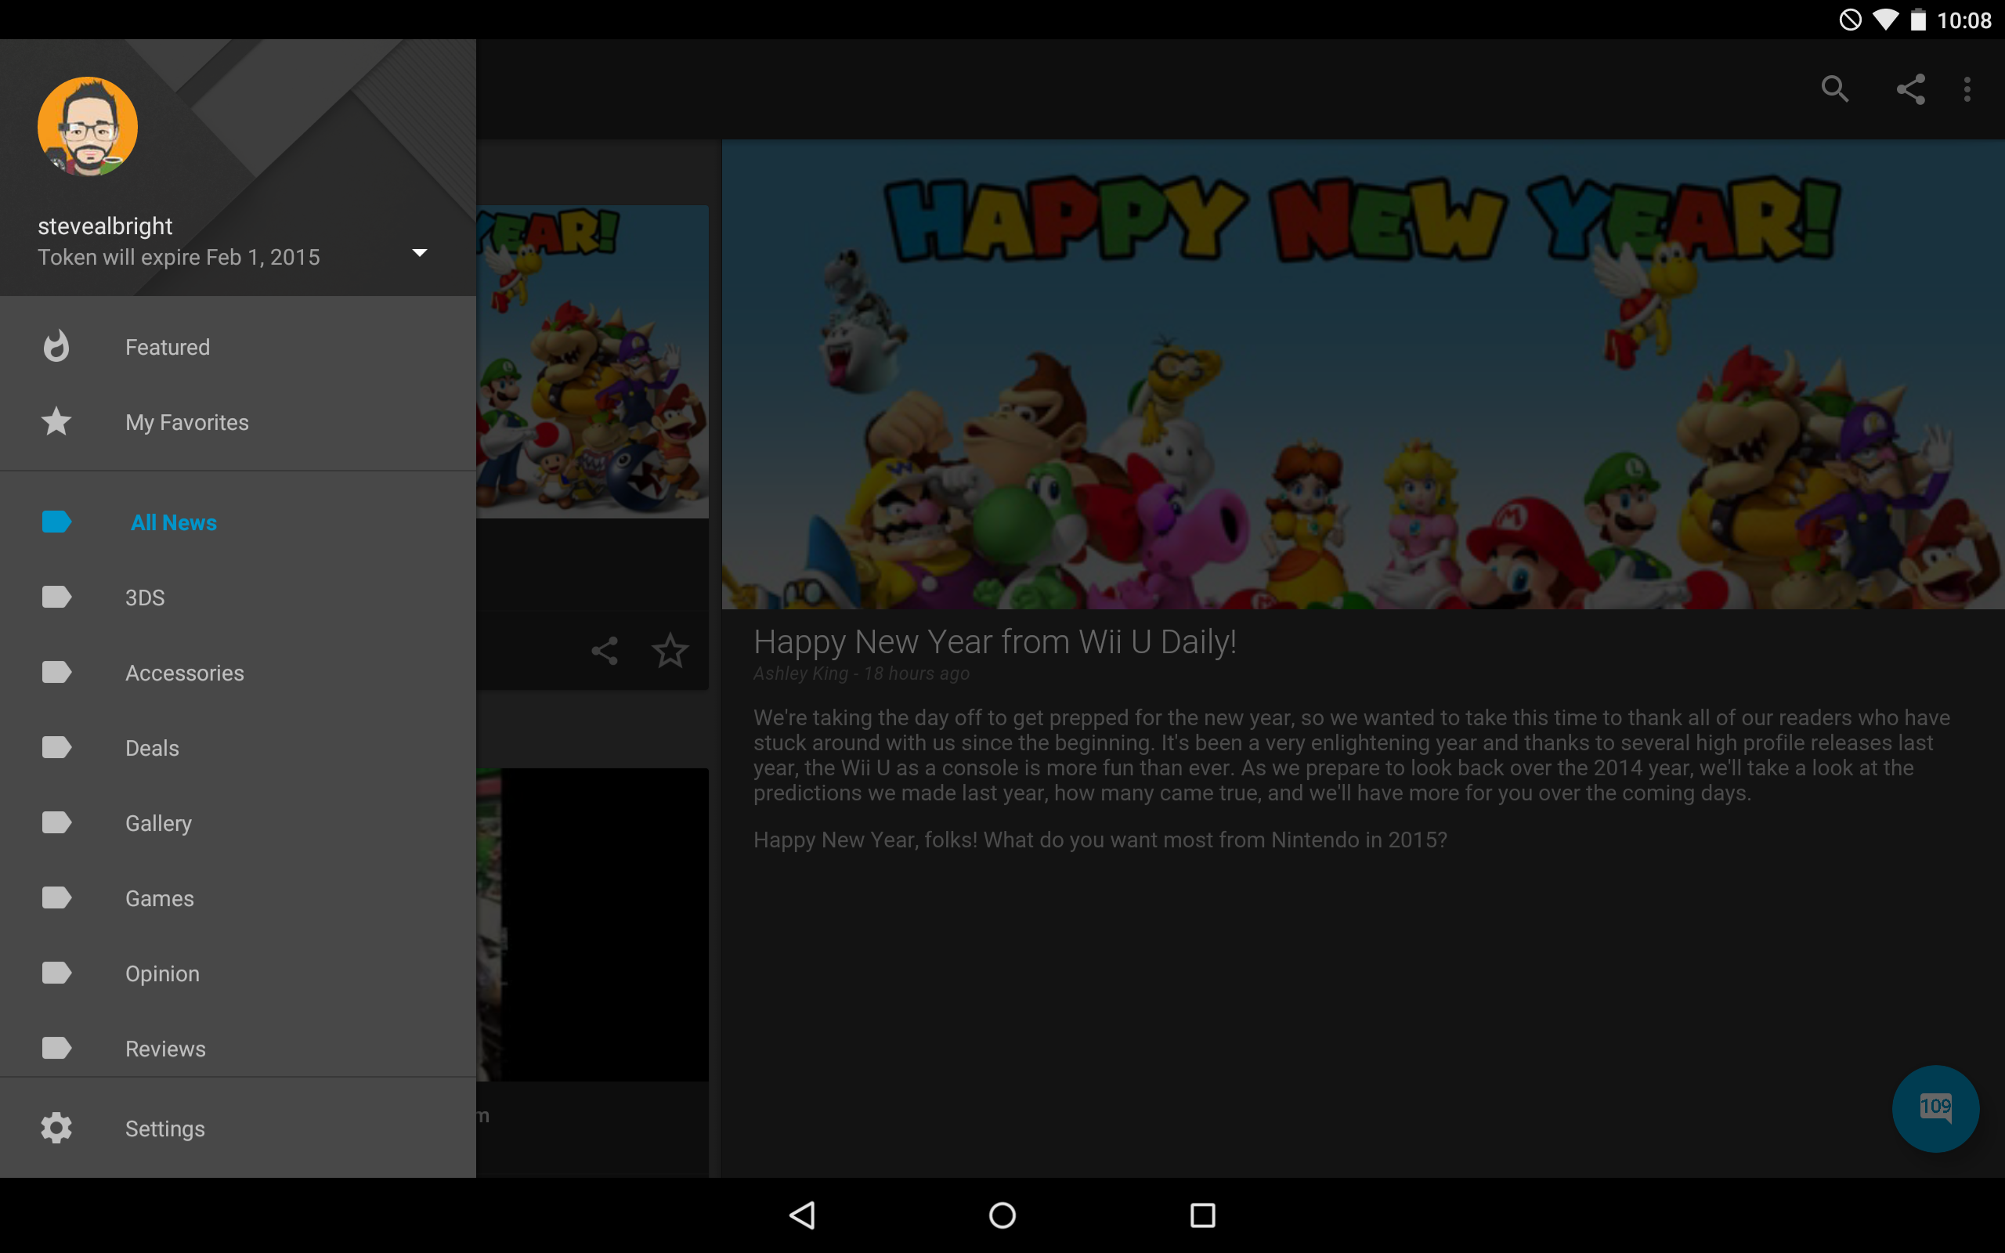The height and width of the screenshot is (1253, 2005).
Task: Toggle favorite star on article card
Action: [670, 651]
